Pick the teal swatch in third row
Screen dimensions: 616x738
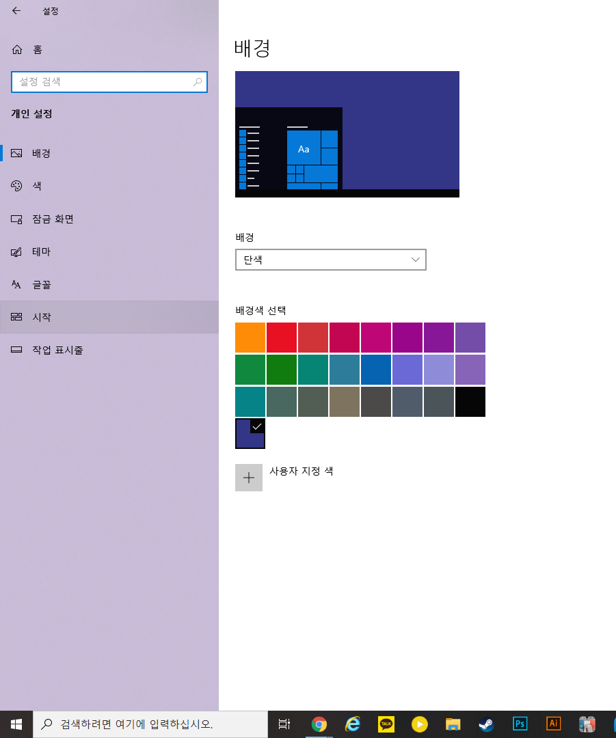250,402
